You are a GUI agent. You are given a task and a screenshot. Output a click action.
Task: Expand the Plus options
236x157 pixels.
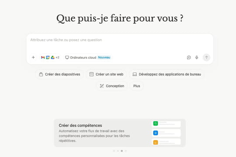pyautogui.click(x=137, y=86)
